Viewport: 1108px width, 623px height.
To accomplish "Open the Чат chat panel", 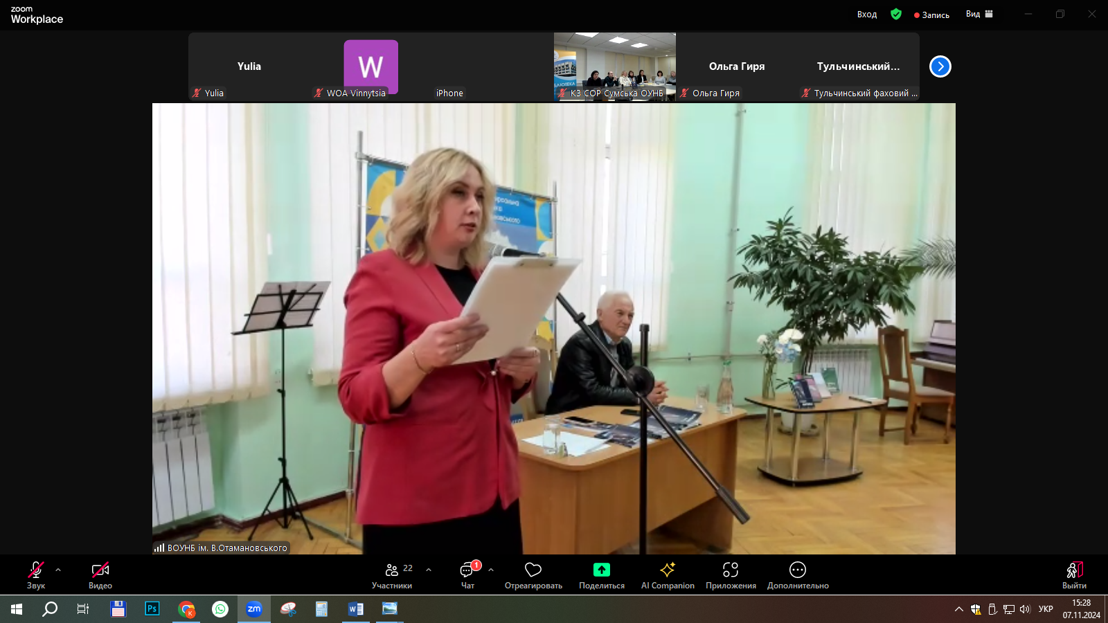I will tap(468, 575).
